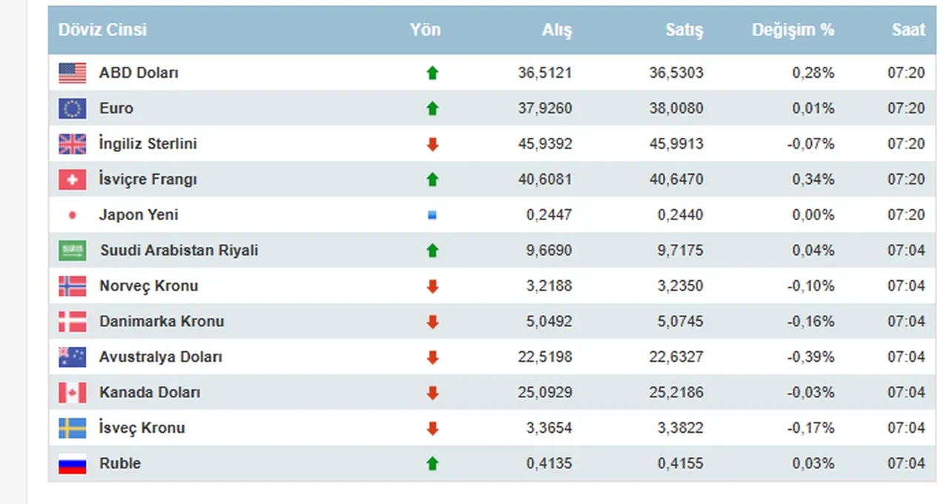Click the European Union flag icon

[x=72, y=108]
